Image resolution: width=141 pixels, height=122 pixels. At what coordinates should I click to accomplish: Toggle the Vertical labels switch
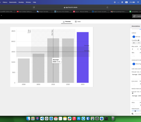pos(134,37)
